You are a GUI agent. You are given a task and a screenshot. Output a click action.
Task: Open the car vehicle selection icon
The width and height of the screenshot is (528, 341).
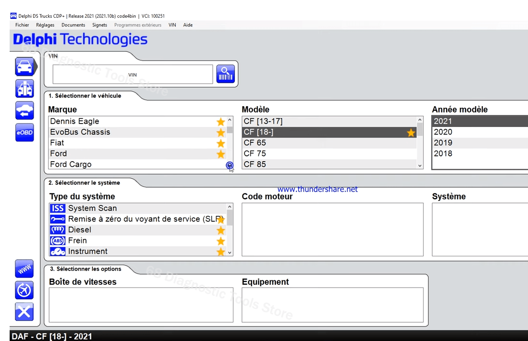click(25, 67)
